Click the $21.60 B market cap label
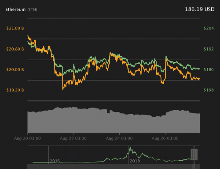Image resolution: width=220 pixels, height=169 pixels. [x=15, y=28]
